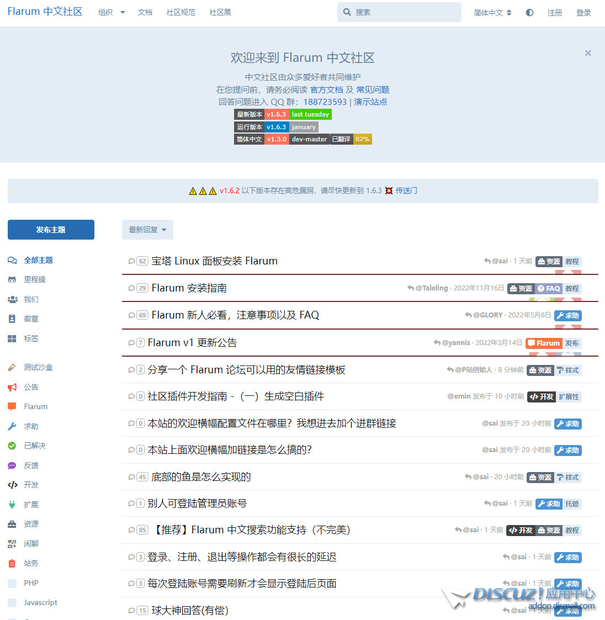Open 站务 red clipboard icon

point(12,563)
